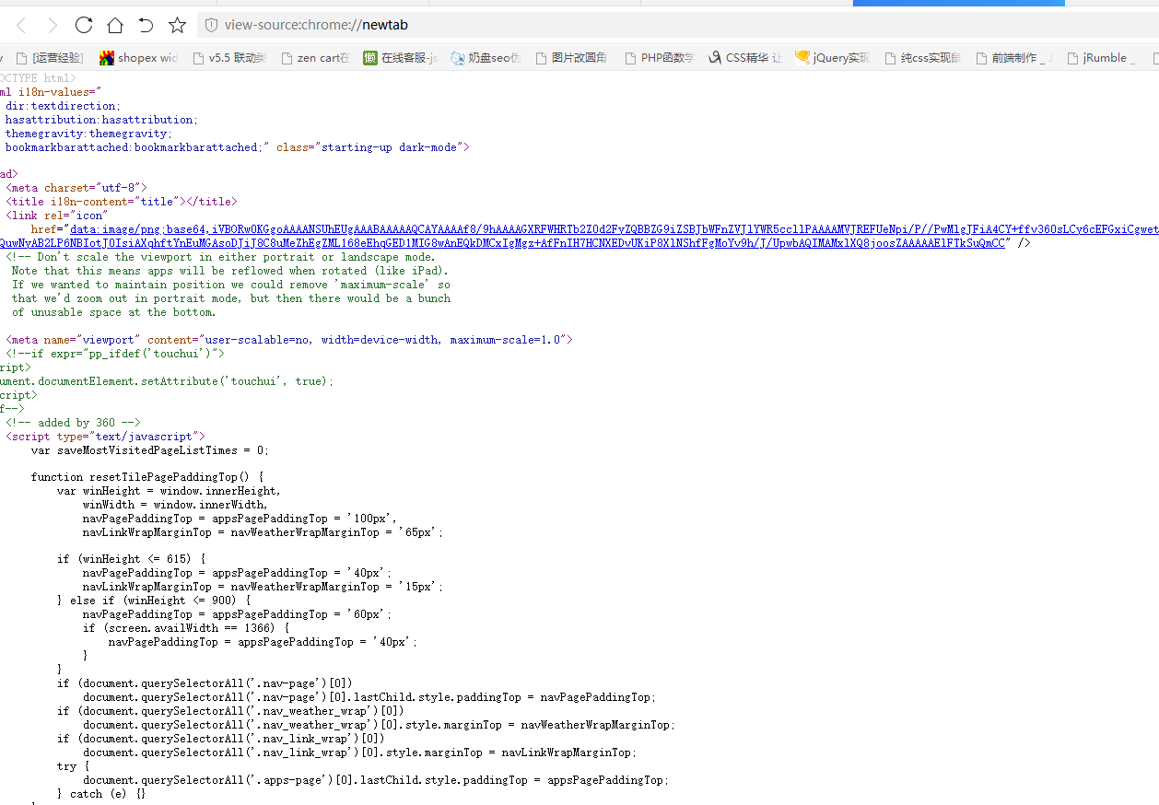This screenshot has width=1159, height=805.
Task: Go to the home page icon
Action: point(115,25)
